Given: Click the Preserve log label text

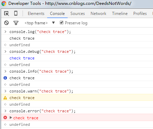Looking at the screenshot, I should (76, 23).
